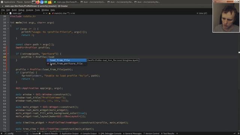Go back using editor left arrow
This screenshot has width=240, height=135.
pyautogui.click(x=1, y=13)
